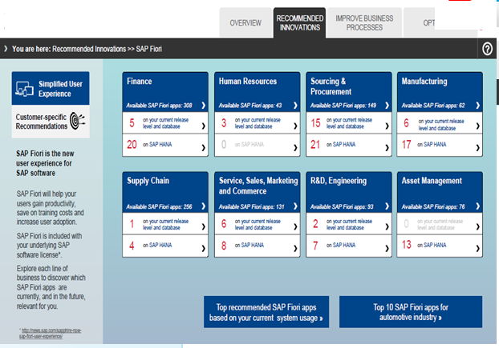The image size is (499, 348).
Task: Open the Improve Business Processes tab
Action: pyautogui.click(x=364, y=22)
